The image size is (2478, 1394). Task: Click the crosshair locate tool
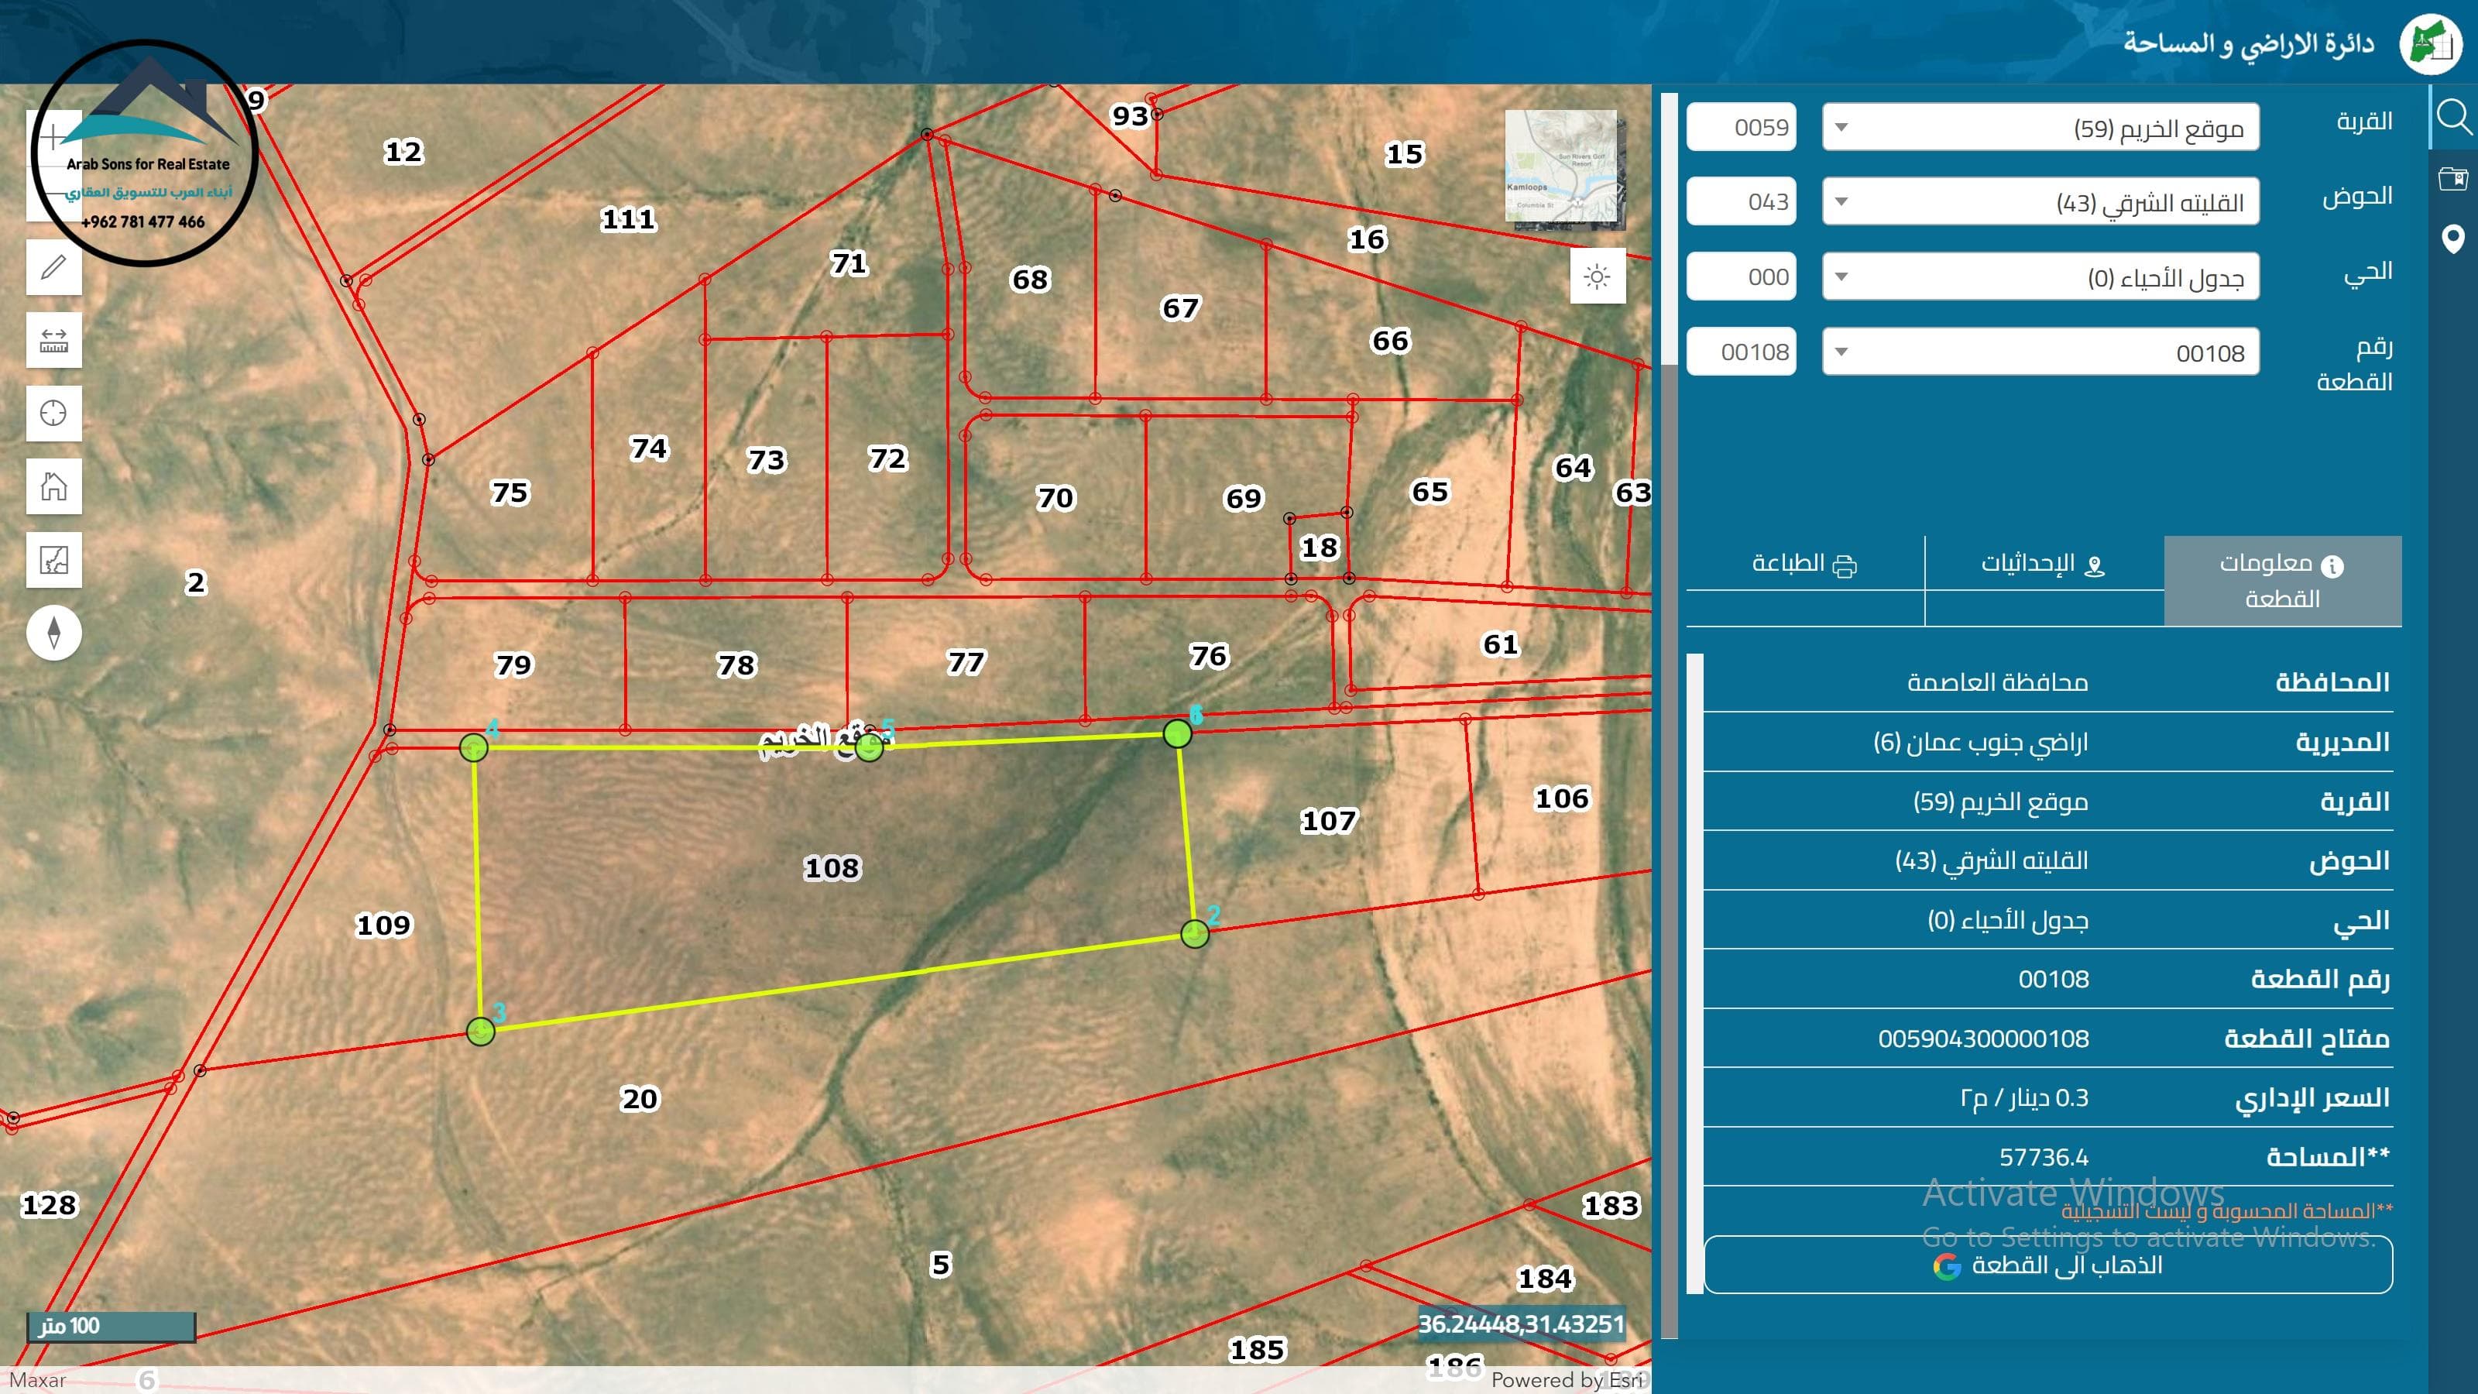pos(54,413)
